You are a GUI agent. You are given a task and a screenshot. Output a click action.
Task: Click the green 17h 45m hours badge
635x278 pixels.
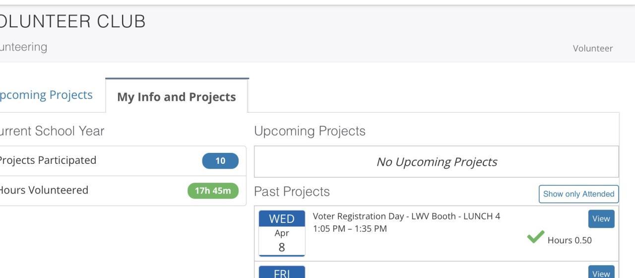(213, 191)
